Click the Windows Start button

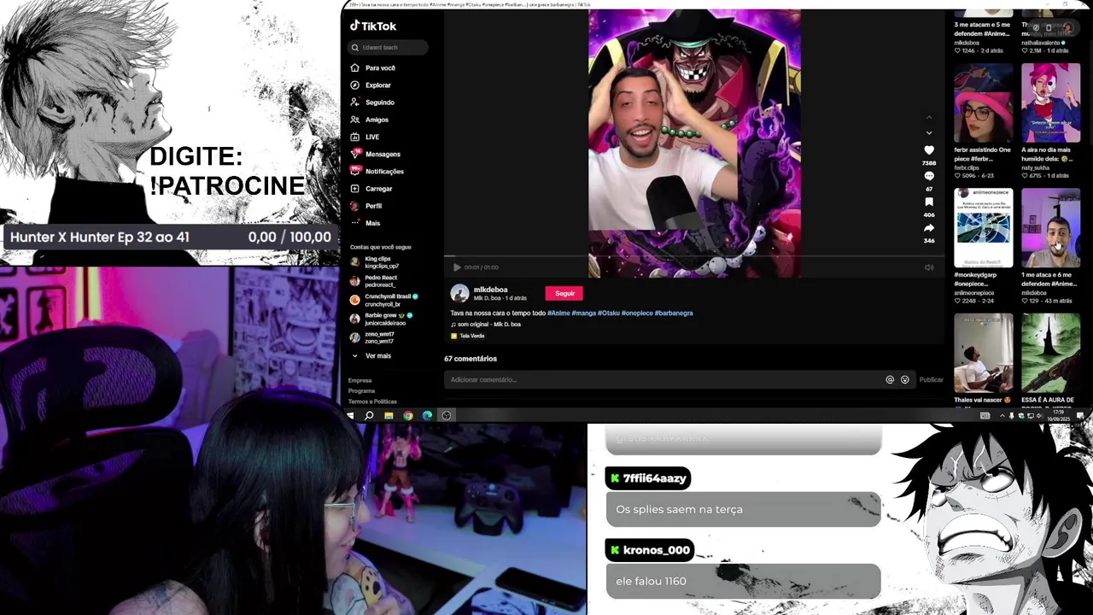pyautogui.click(x=350, y=415)
